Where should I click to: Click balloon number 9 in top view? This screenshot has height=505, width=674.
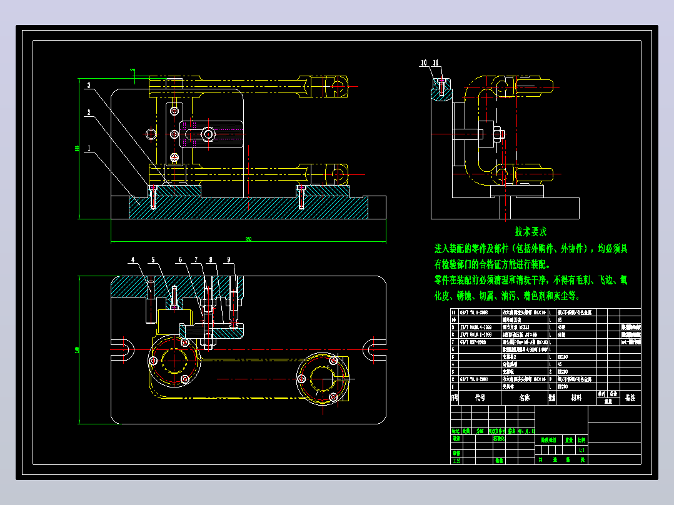point(229,259)
